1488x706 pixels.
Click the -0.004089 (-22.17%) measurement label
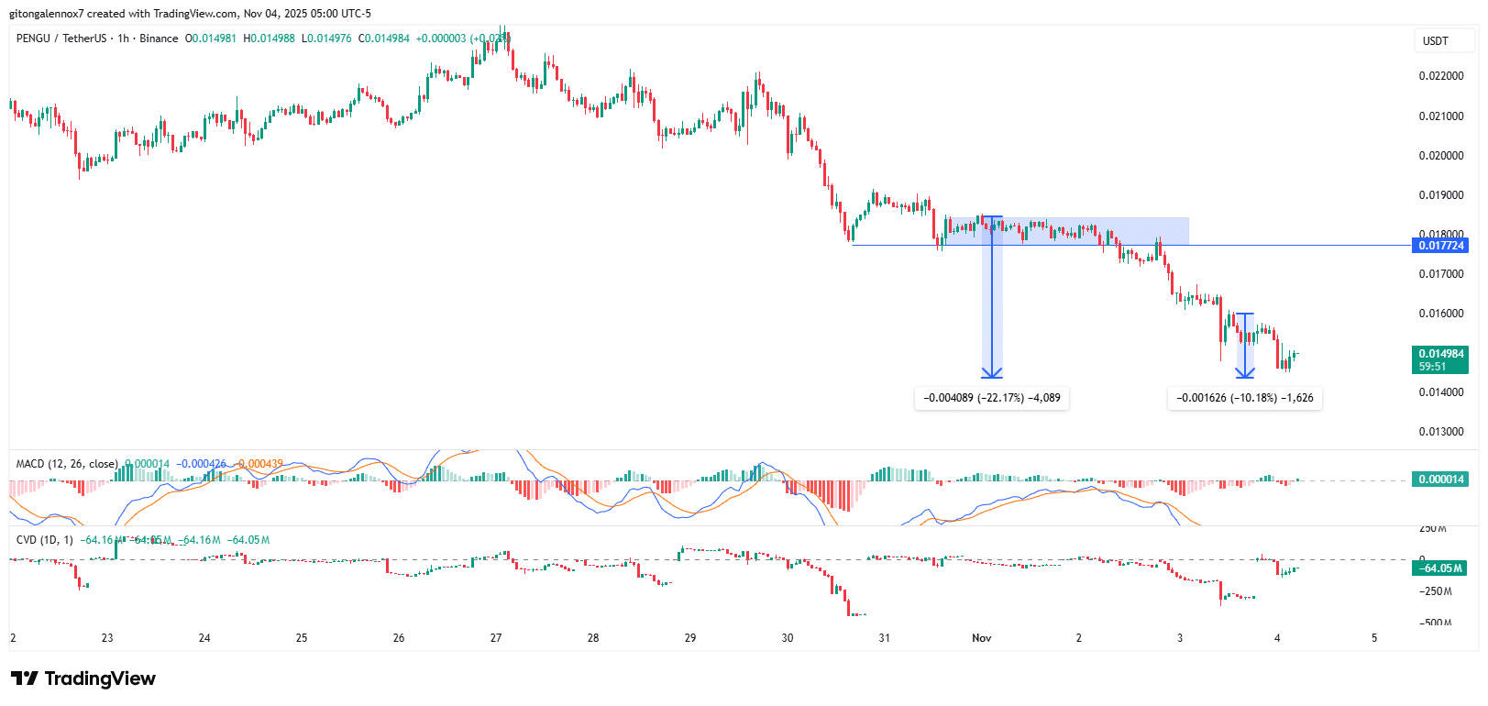tap(991, 398)
